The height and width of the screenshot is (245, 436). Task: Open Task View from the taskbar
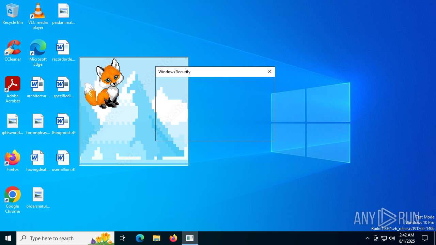(123, 238)
